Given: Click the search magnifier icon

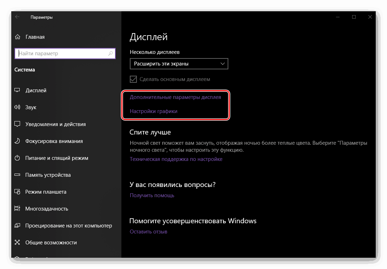Looking at the screenshot, I should 110,54.
